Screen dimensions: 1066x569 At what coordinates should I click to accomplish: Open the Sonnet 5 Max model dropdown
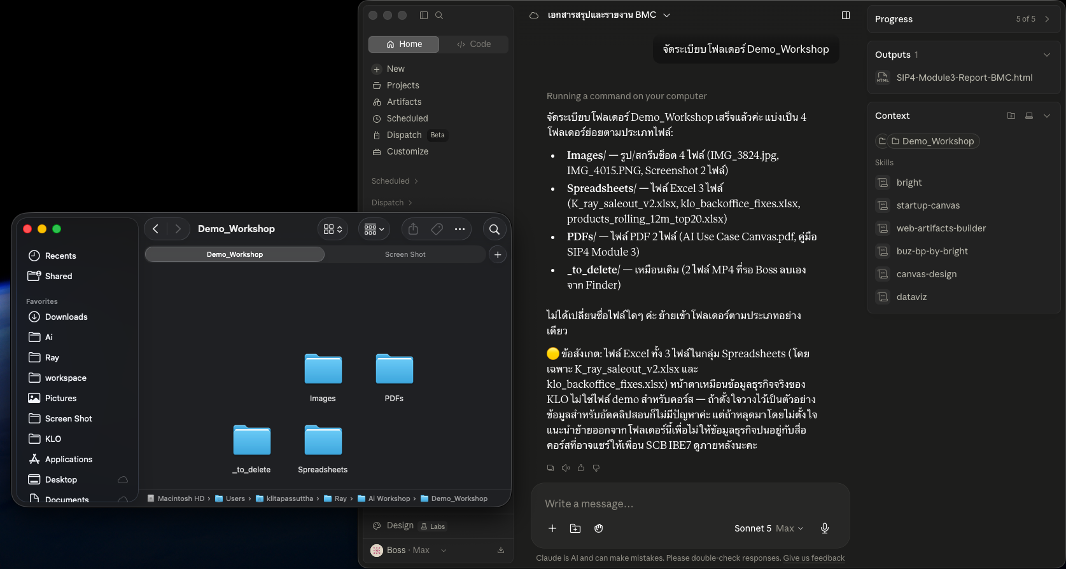click(769, 528)
